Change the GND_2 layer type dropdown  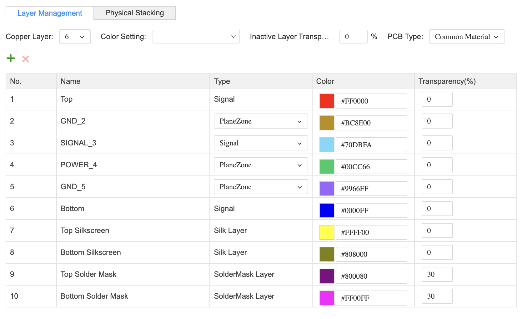pos(261,121)
